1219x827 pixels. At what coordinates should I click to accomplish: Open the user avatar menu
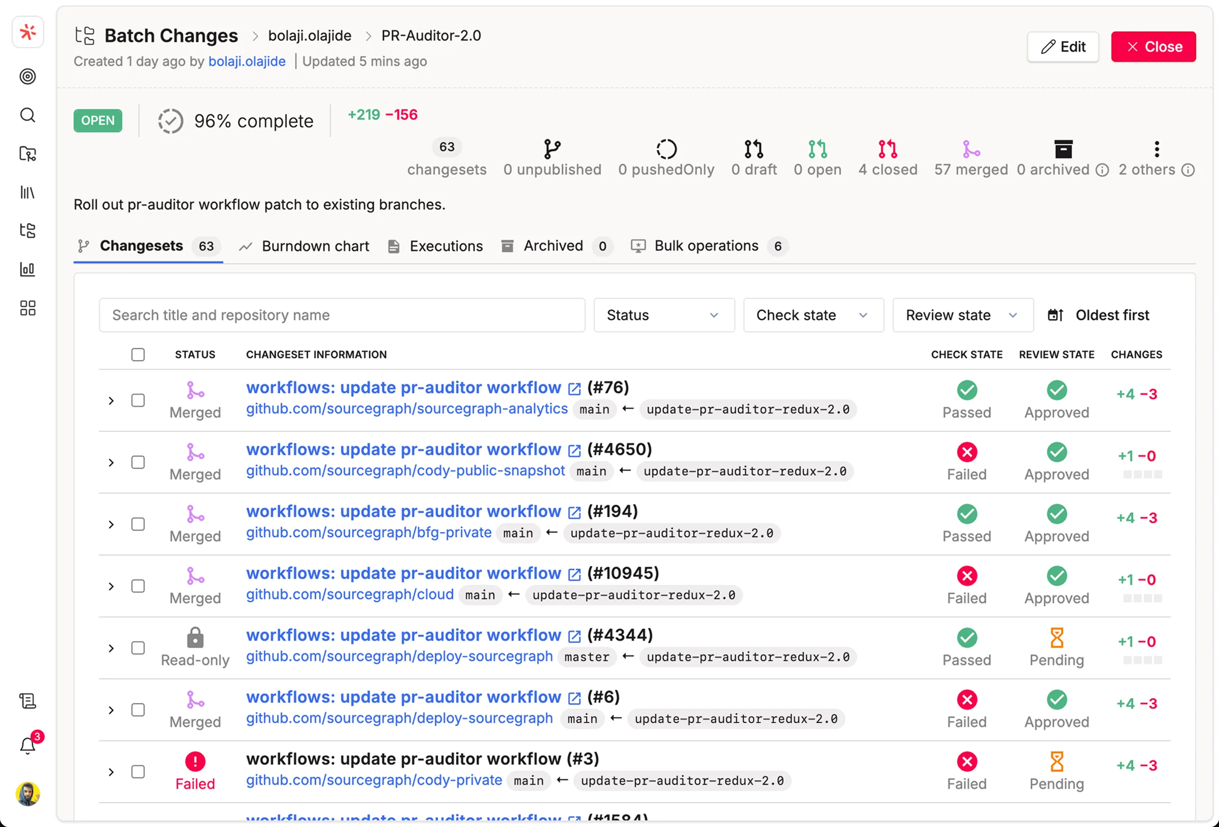[28, 794]
